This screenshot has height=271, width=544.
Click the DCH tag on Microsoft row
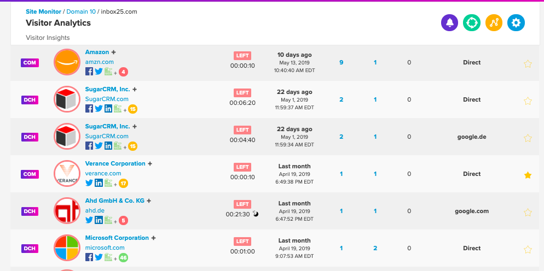[30, 248]
